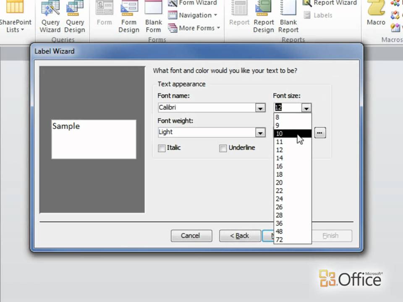Open text color picker ellipsis button
403x302 pixels.
pos(320,133)
